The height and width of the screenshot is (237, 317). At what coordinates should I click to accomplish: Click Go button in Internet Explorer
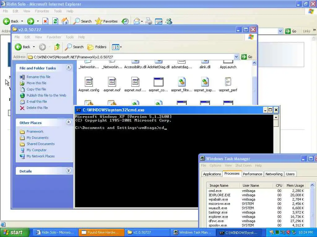click(291, 31)
